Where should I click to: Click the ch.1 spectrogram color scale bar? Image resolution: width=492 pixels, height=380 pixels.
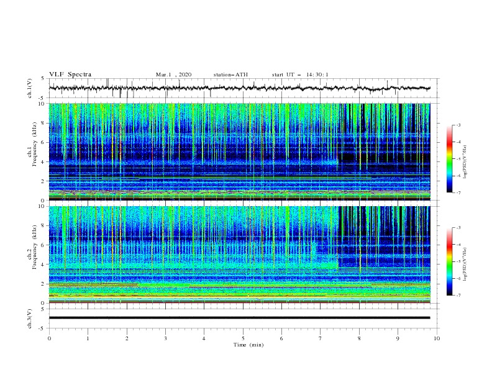point(450,159)
